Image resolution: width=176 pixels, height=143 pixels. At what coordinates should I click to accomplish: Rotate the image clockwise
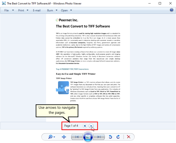[x=118, y=137]
